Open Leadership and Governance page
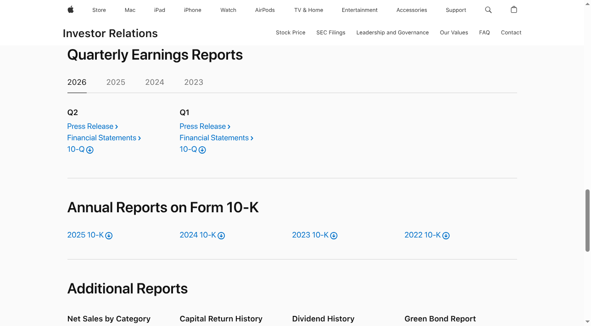 pyautogui.click(x=392, y=33)
